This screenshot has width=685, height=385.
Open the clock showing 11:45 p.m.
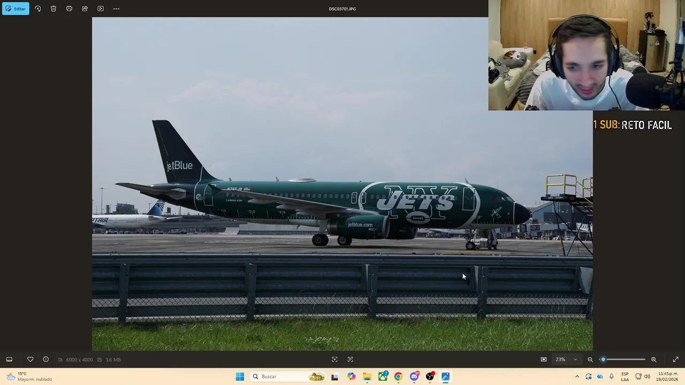pyautogui.click(x=667, y=376)
